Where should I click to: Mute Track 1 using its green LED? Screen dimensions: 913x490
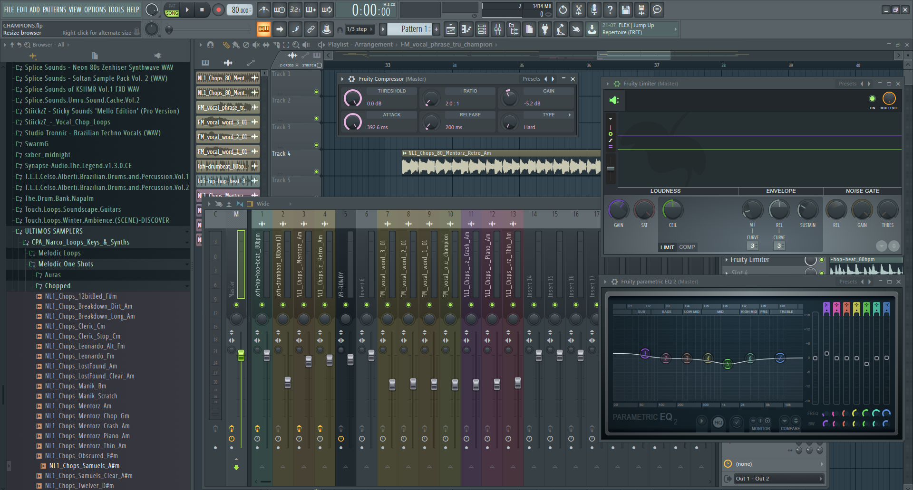316,92
